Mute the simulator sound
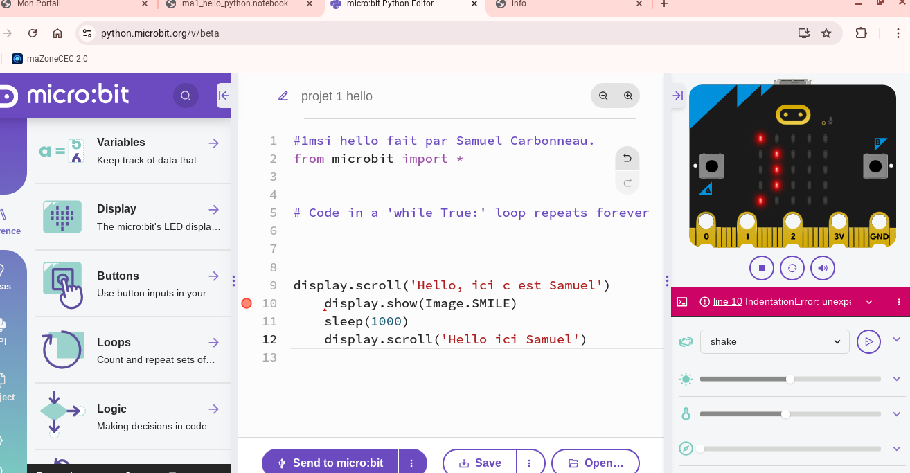The image size is (910, 473). click(x=823, y=268)
